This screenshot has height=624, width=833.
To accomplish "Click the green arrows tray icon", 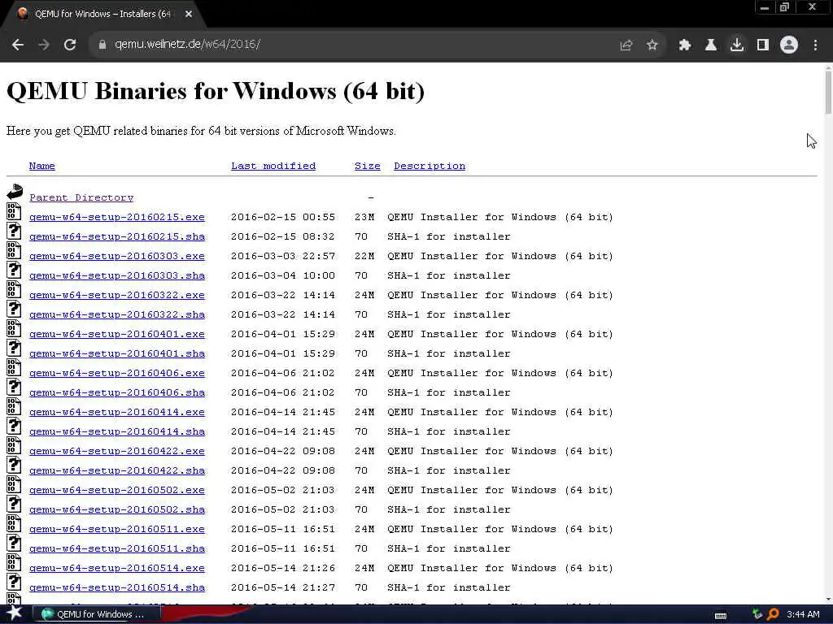I will pyautogui.click(x=757, y=614).
